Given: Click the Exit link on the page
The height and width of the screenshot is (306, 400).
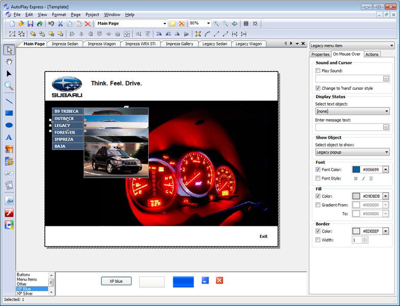Looking at the screenshot, I should pos(263,236).
